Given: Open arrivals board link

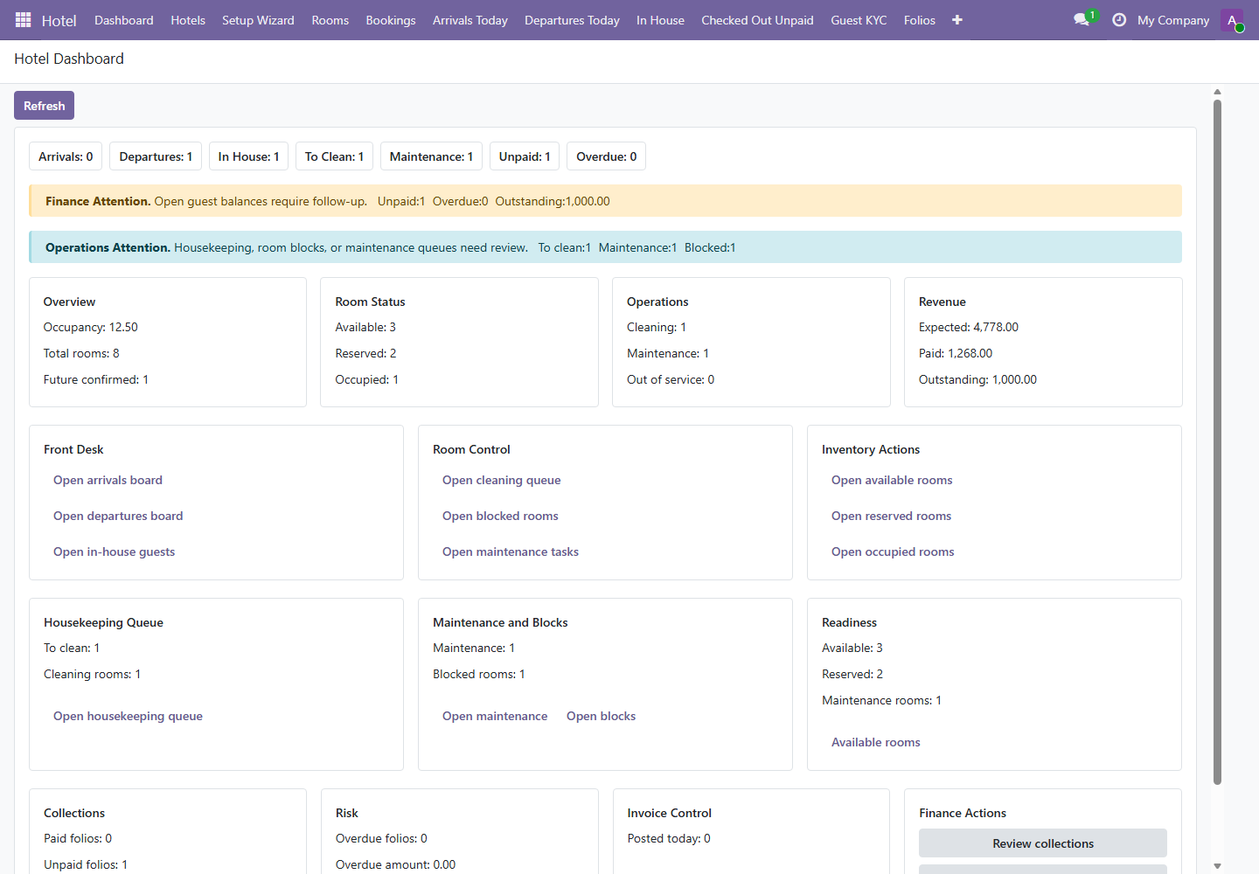Looking at the screenshot, I should click(108, 480).
